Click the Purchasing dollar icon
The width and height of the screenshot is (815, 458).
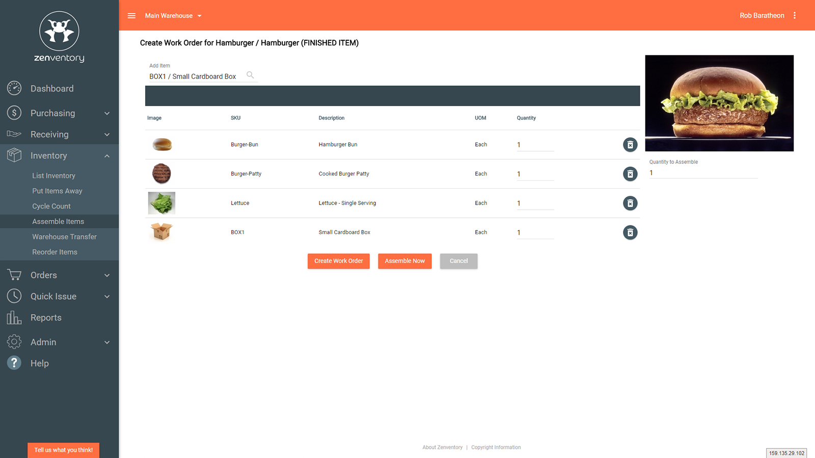(x=14, y=113)
